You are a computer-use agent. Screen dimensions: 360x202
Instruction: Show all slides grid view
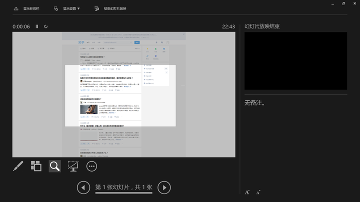(36, 166)
